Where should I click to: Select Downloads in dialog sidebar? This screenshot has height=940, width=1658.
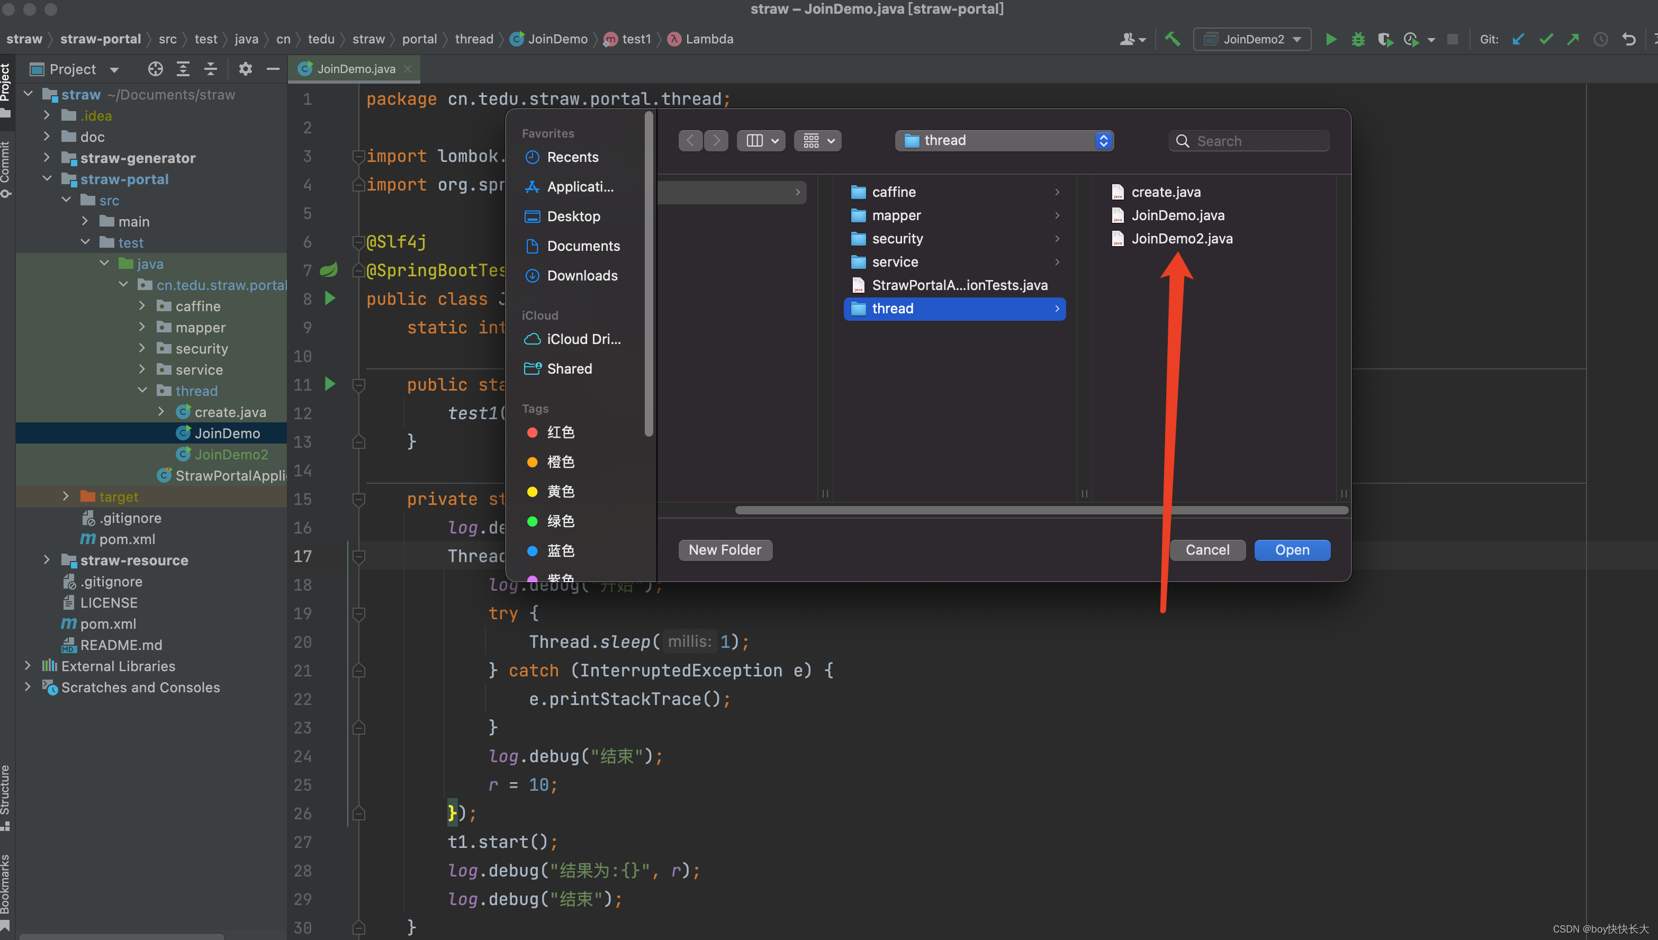click(571, 276)
